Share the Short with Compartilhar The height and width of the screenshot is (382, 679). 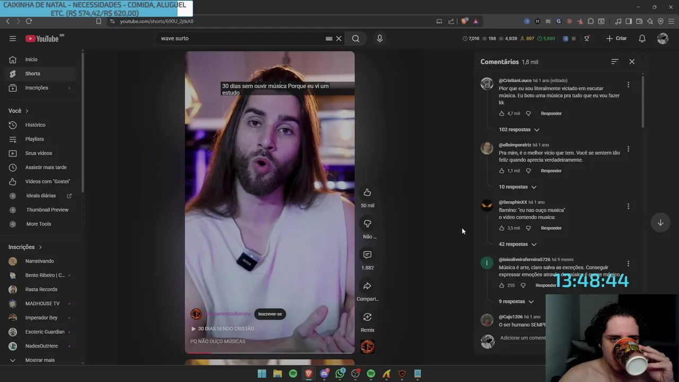tap(367, 286)
